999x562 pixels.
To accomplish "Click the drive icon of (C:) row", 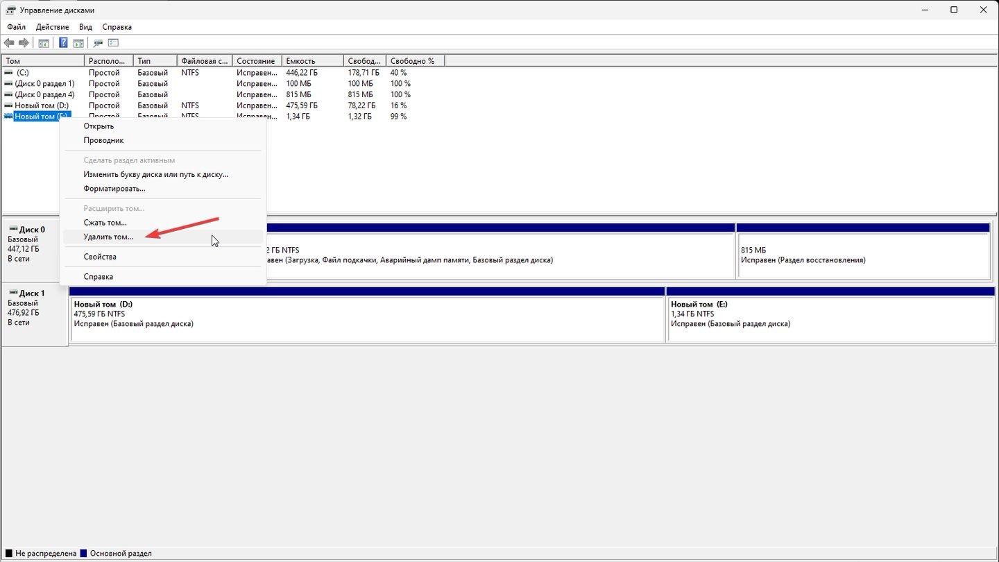I will tap(8, 72).
